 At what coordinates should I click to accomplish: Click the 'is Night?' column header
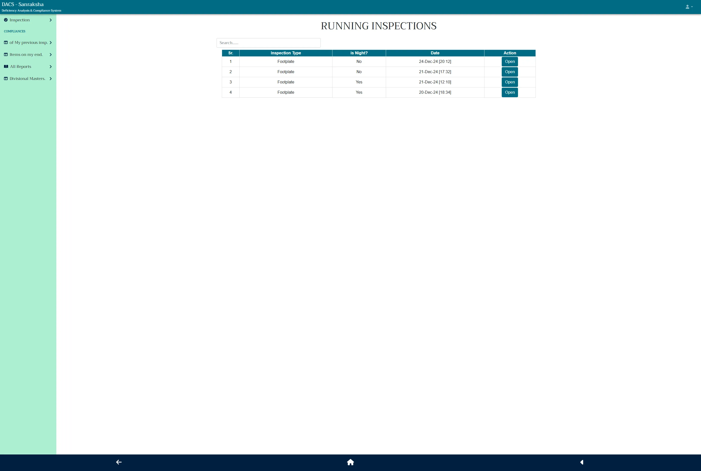coord(359,53)
